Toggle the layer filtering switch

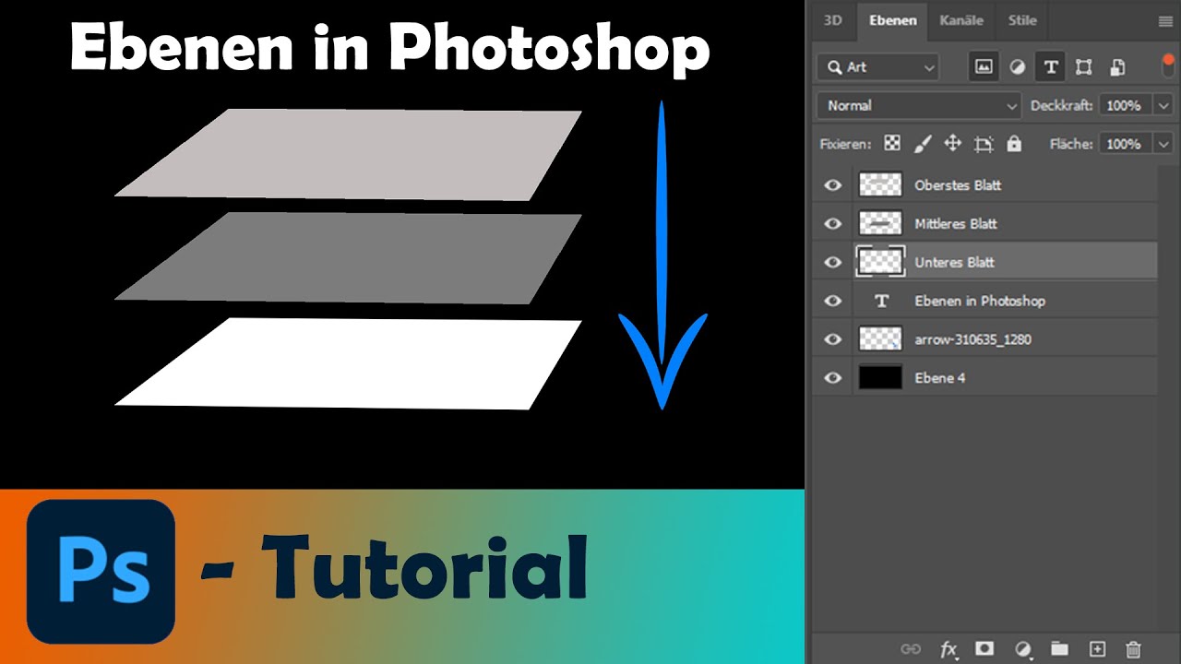coord(1168,66)
